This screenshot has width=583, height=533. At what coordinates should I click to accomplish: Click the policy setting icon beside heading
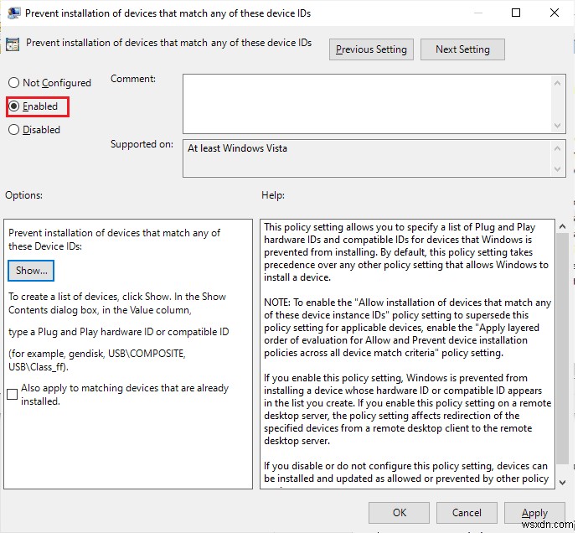coord(13,44)
